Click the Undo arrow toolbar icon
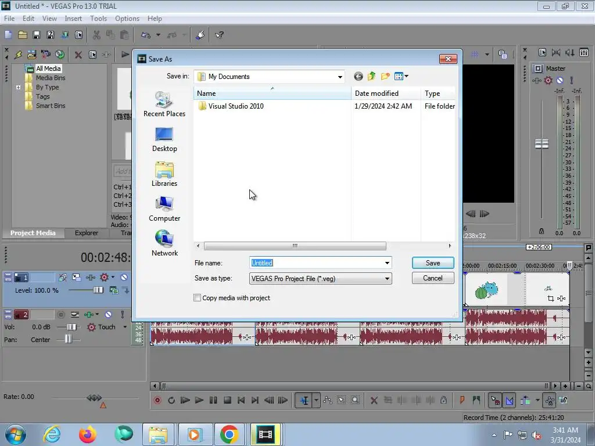The image size is (595, 446). pyautogui.click(x=146, y=35)
